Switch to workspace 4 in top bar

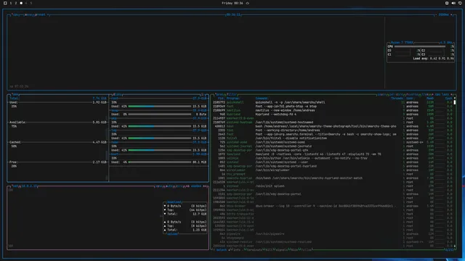[26, 3]
